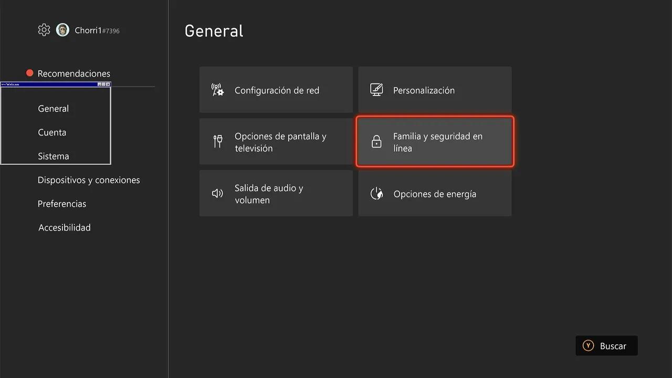Close the small Webcam overlay window
The image size is (672, 378).
point(108,84)
